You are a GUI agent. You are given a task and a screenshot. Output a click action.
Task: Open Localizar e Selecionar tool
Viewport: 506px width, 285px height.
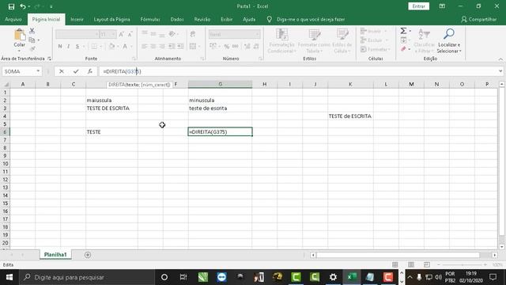click(x=449, y=40)
